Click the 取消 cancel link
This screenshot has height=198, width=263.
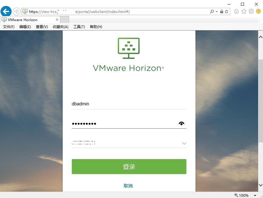tap(128, 186)
